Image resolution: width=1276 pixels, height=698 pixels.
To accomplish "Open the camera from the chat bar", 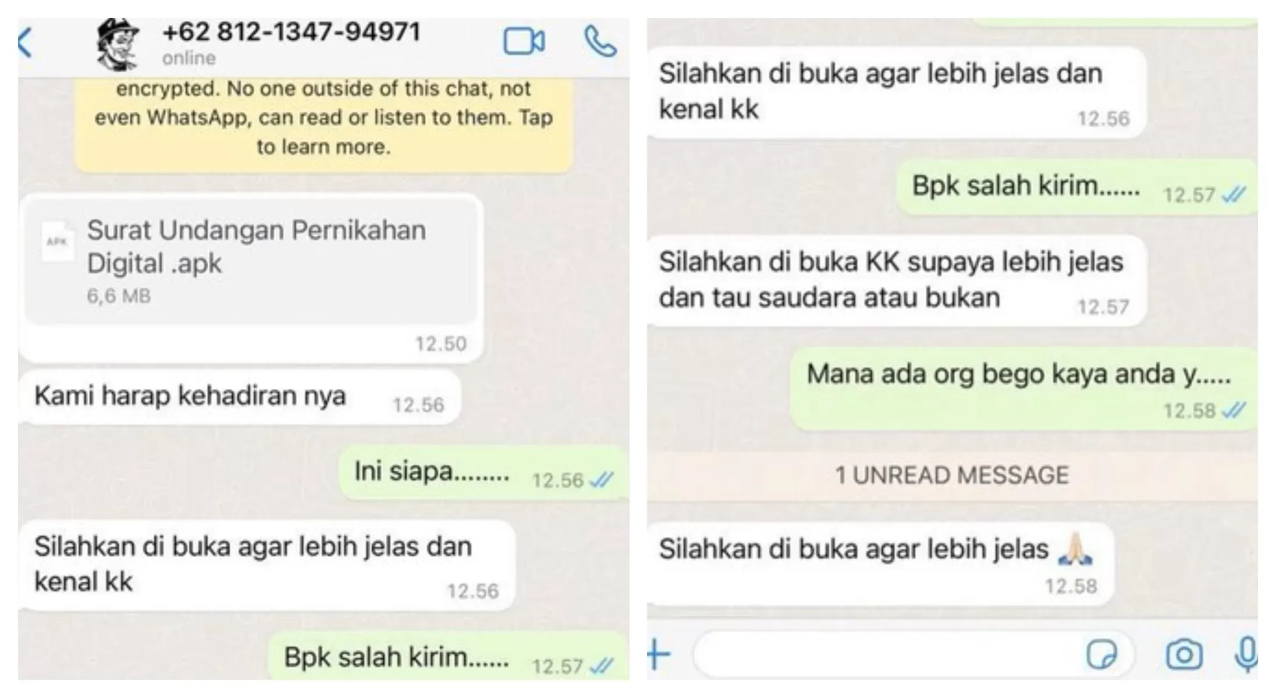I will click(x=1183, y=655).
